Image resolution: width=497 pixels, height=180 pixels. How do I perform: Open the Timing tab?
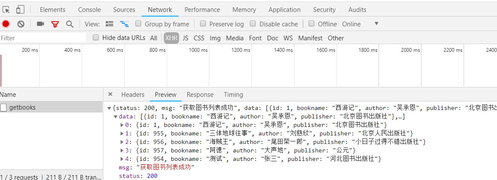pyautogui.click(x=233, y=95)
